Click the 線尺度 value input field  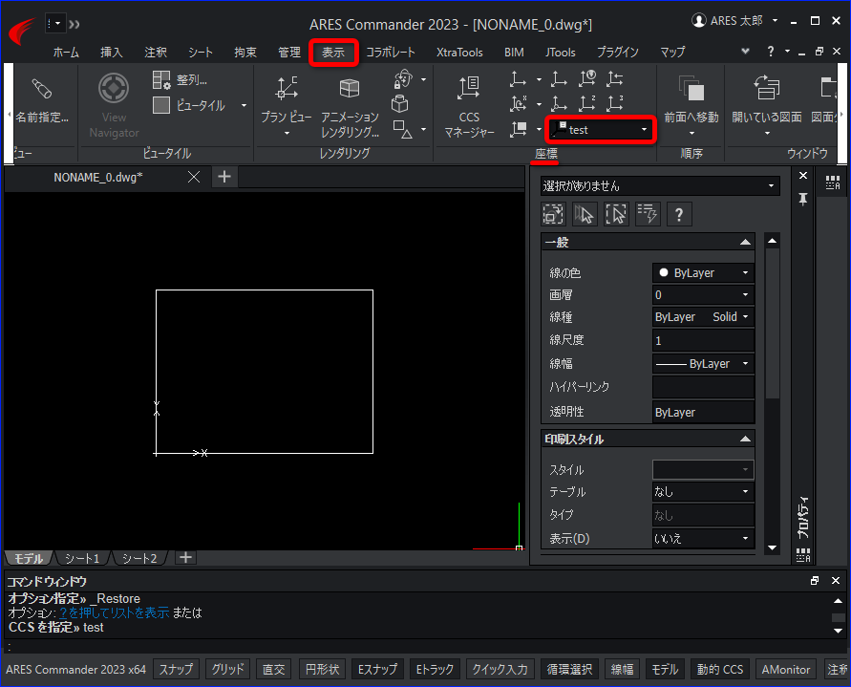click(x=703, y=340)
